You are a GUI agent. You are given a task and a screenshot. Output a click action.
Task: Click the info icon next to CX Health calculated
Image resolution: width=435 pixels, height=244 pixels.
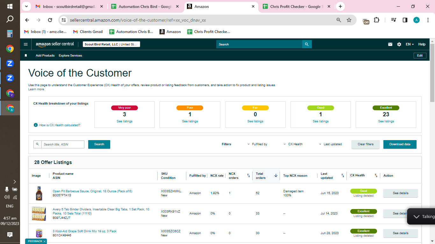[36, 125]
